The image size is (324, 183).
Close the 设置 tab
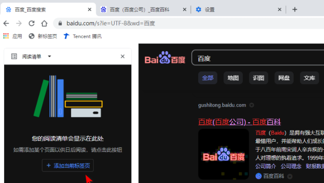[x=279, y=10]
